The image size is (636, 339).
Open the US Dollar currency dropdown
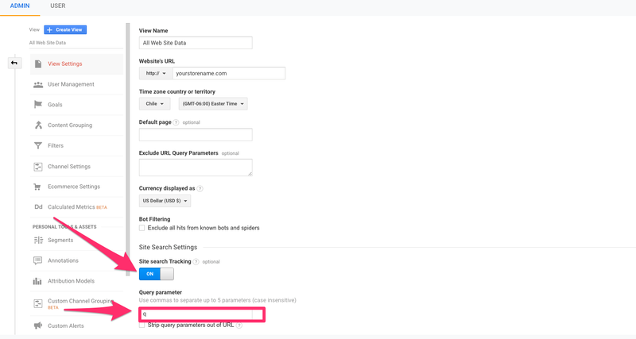(165, 201)
